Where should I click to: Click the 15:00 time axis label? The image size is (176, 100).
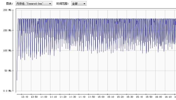point(101,97)
